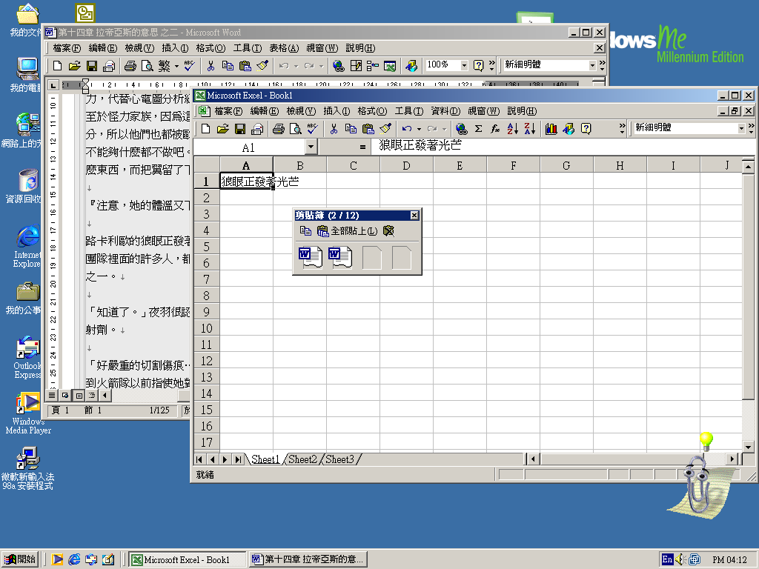Expand the Word 繁 conversion dropdown arrow
Viewport: 759px width, 569px height.
click(176, 66)
